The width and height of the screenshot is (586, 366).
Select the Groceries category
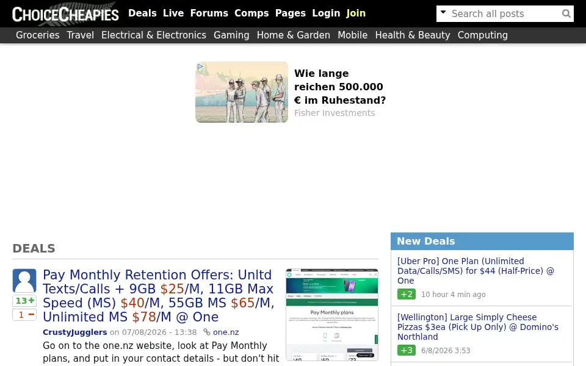[x=37, y=35]
